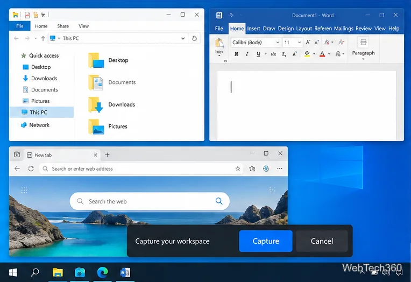Open Word Review tab
This screenshot has width=411, height=282.
click(x=364, y=29)
